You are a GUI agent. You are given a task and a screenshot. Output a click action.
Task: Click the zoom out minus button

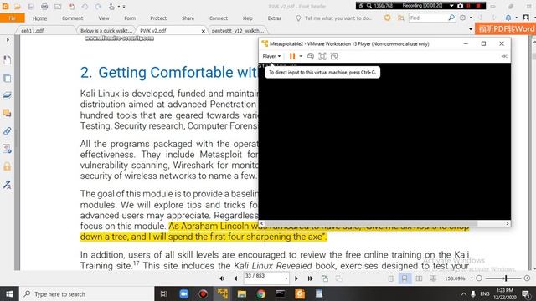[x=479, y=278]
